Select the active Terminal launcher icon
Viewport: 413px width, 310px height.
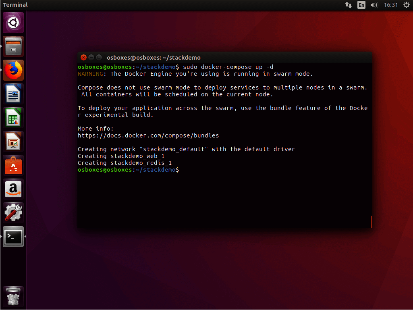(x=13, y=237)
